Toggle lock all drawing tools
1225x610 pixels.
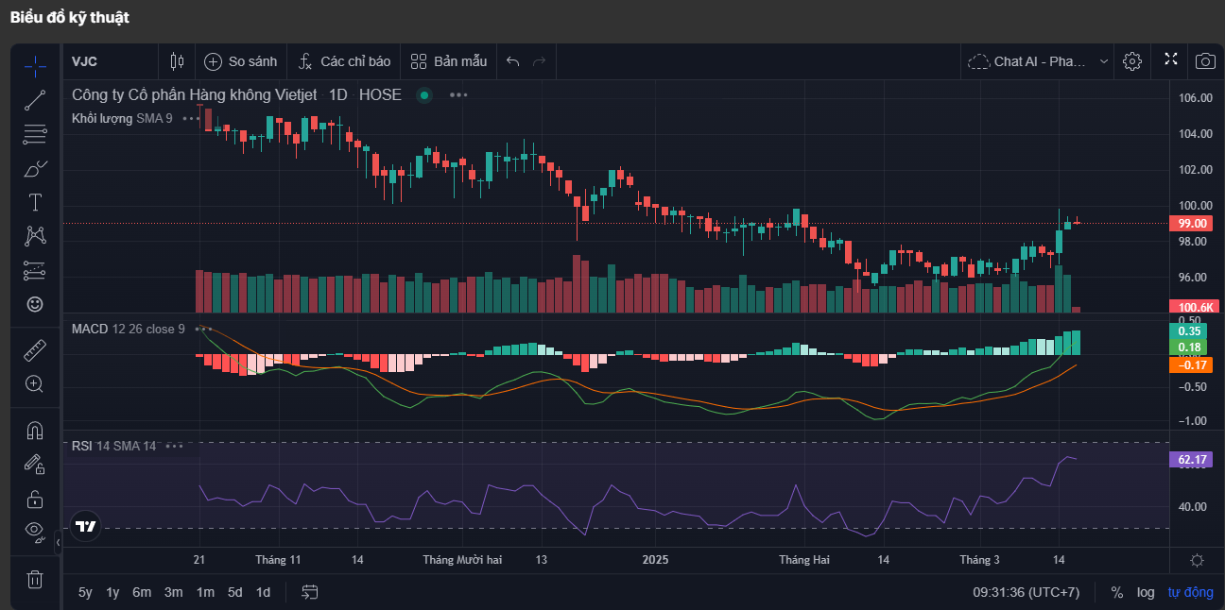(x=35, y=499)
